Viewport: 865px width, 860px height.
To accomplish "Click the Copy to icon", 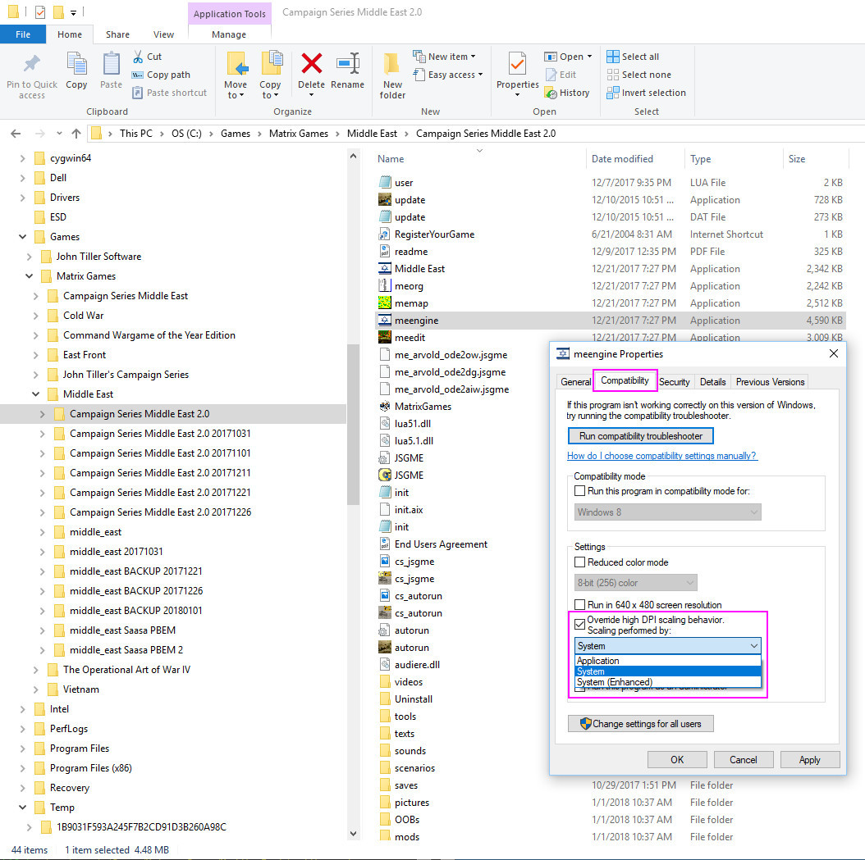I will pos(271,64).
